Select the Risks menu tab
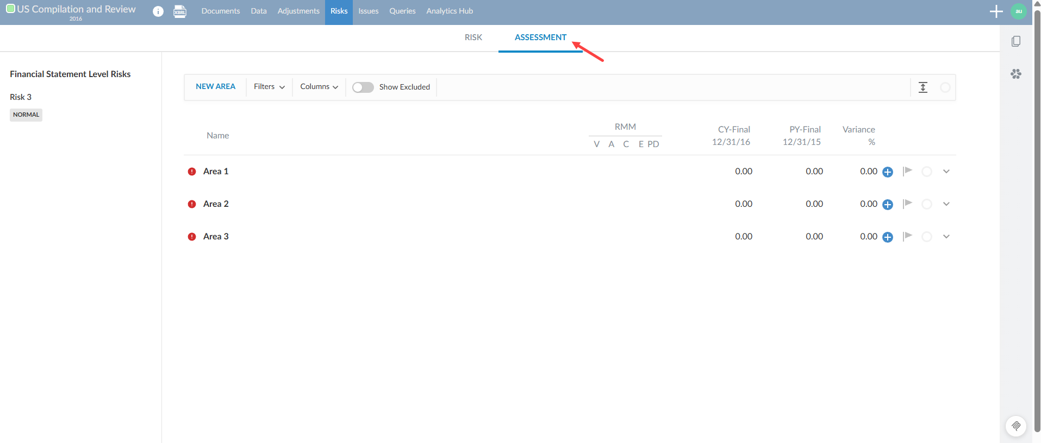This screenshot has height=443, width=1041. 339,11
